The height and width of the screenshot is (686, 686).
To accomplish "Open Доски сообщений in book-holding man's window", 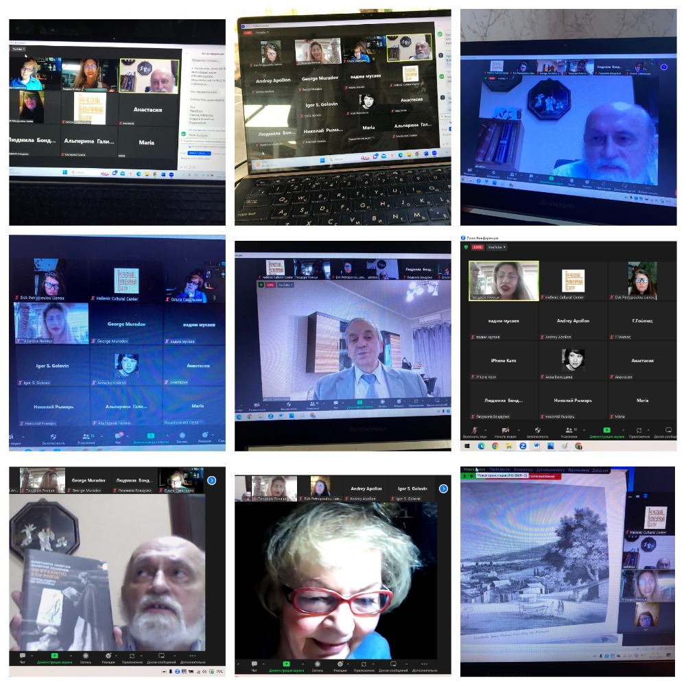I will [161, 658].
